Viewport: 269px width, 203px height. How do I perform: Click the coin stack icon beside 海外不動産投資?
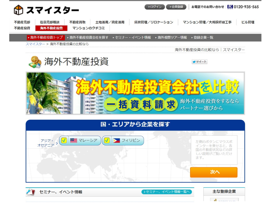(35, 62)
